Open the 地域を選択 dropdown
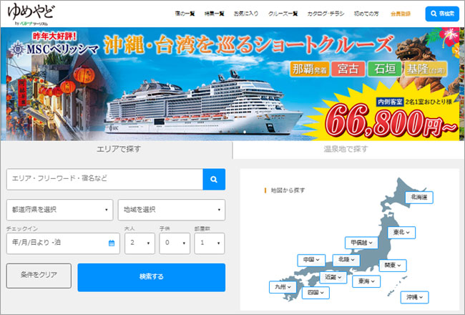Image resolution: width=465 pixels, height=315 pixels. point(172,210)
